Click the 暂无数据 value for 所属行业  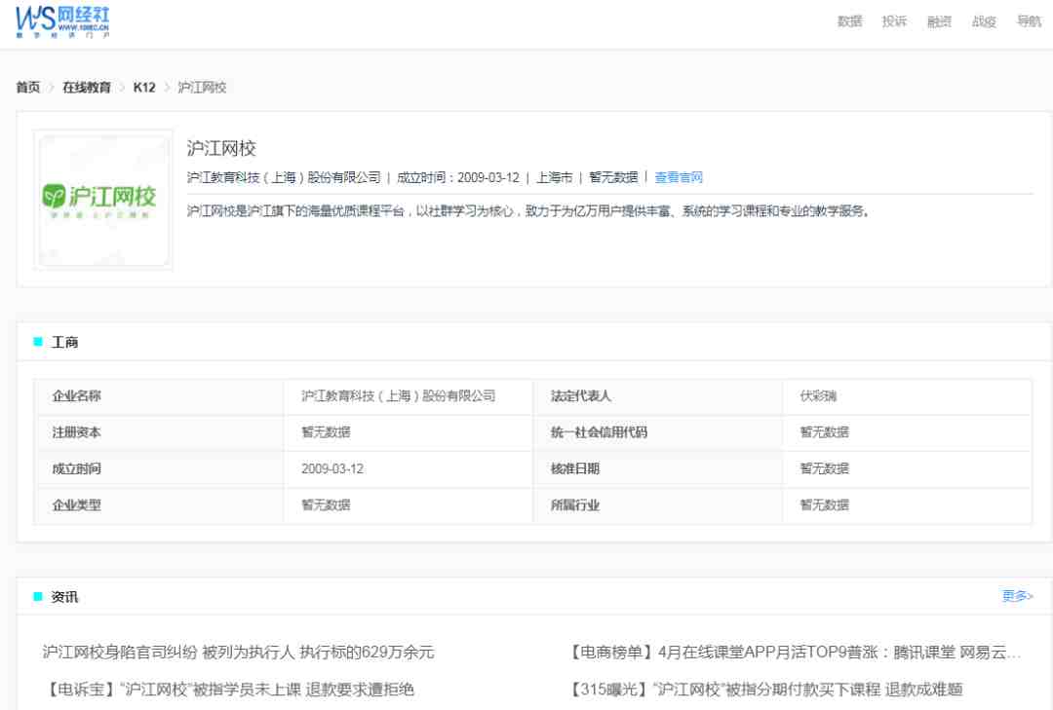pyautogui.click(x=824, y=504)
